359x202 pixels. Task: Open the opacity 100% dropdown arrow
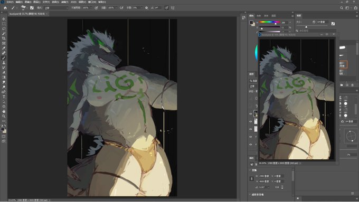91,8
